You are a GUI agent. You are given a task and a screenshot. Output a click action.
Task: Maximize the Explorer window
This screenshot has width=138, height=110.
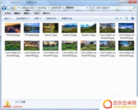[126, 2]
